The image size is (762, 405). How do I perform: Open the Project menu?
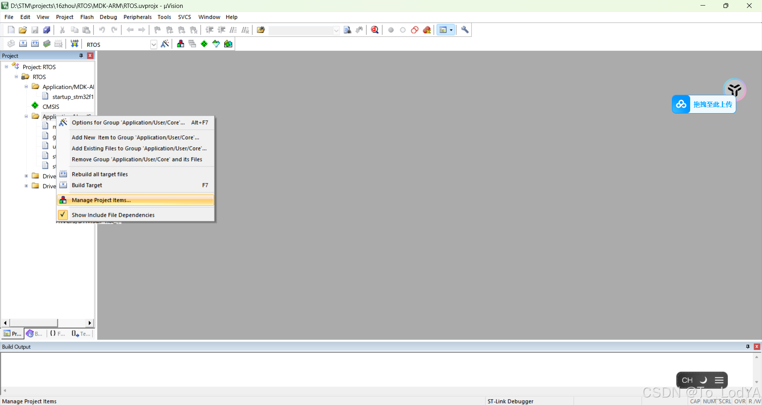tap(65, 17)
